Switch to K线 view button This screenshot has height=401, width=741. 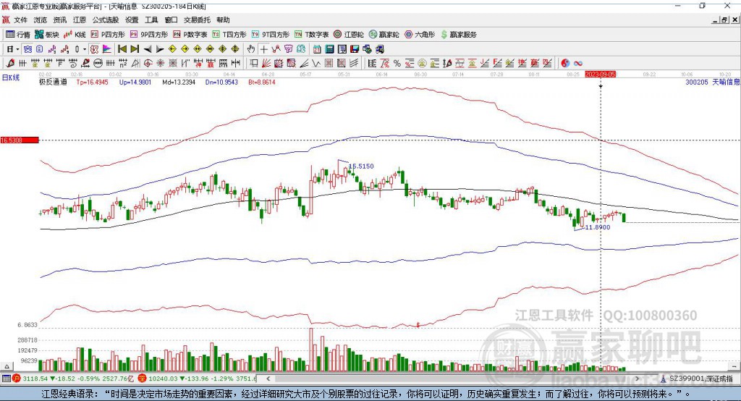[x=75, y=35]
